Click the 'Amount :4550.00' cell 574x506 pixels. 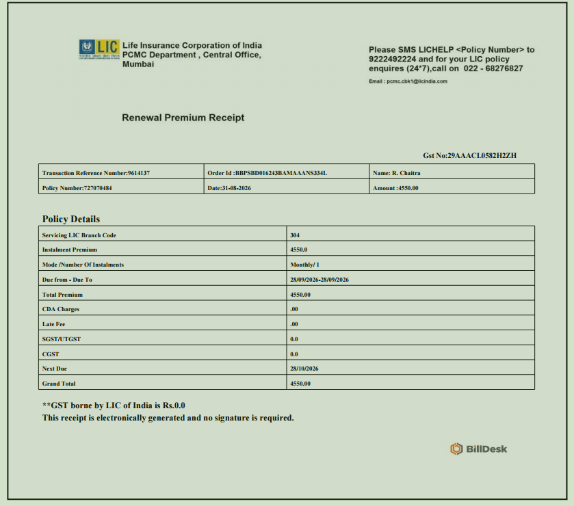click(452, 187)
